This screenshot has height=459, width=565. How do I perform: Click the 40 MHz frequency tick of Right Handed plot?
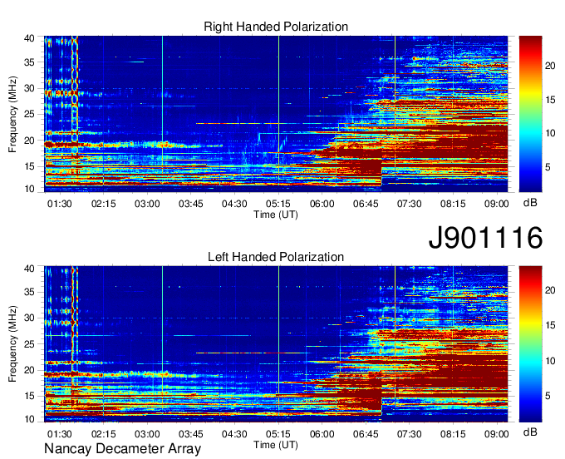[29, 38]
